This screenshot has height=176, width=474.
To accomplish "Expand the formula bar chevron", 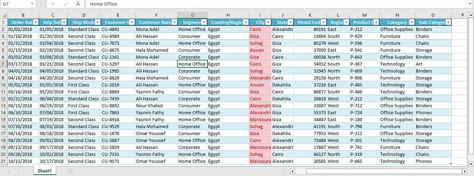I will pos(470,4).
